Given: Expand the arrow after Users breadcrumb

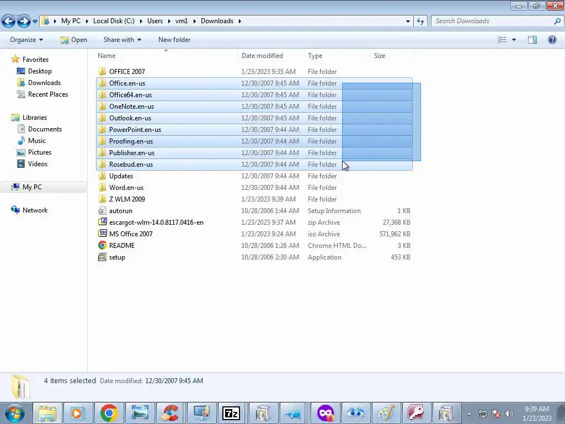Looking at the screenshot, I should click(169, 22).
